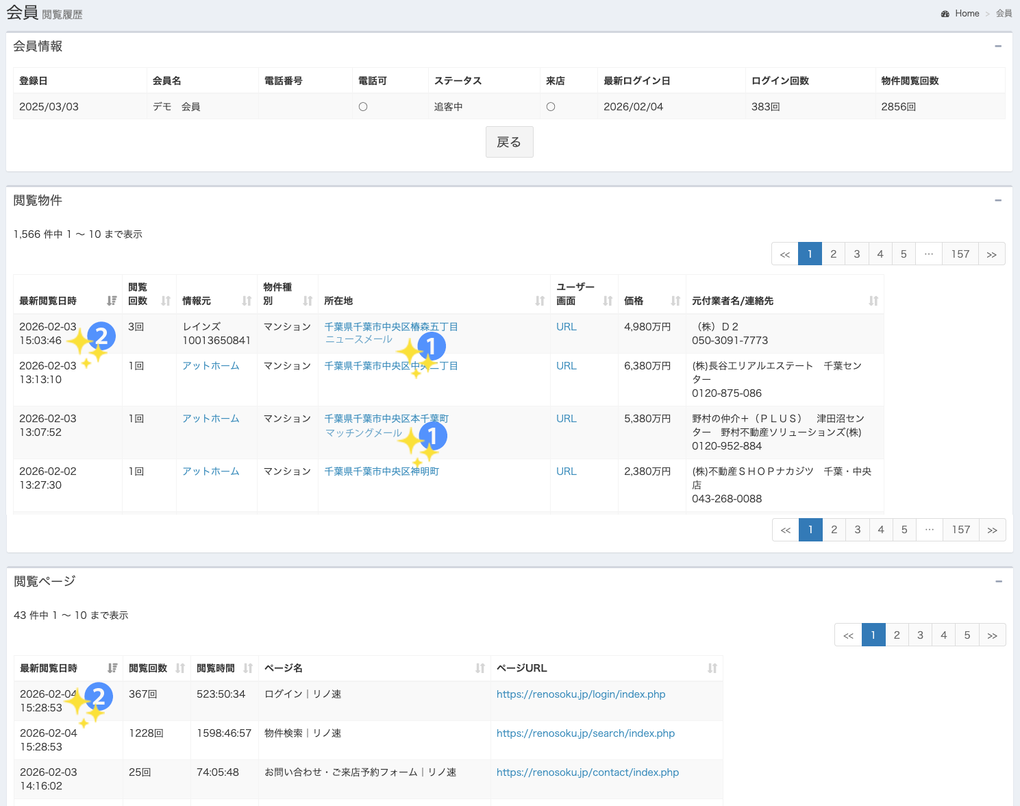The width and height of the screenshot is (1020, 806).
Task: Go to page 5 of 閲覧ページ pagination
Action: (x=967, y=635)
